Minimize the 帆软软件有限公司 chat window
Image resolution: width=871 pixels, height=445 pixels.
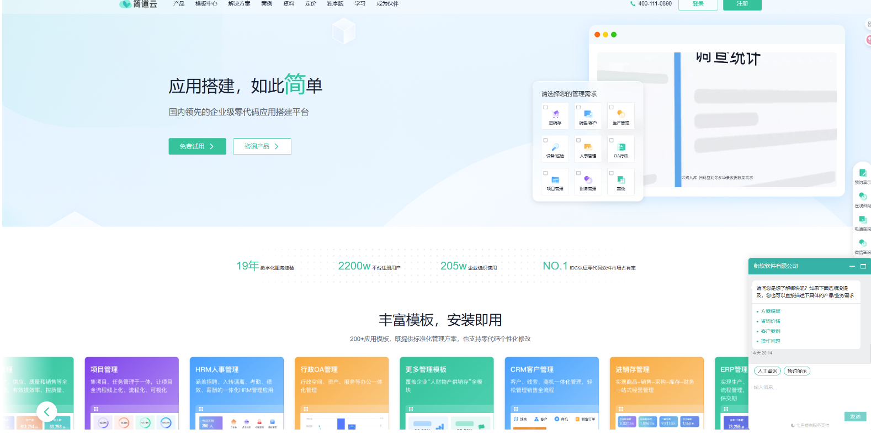852,266
